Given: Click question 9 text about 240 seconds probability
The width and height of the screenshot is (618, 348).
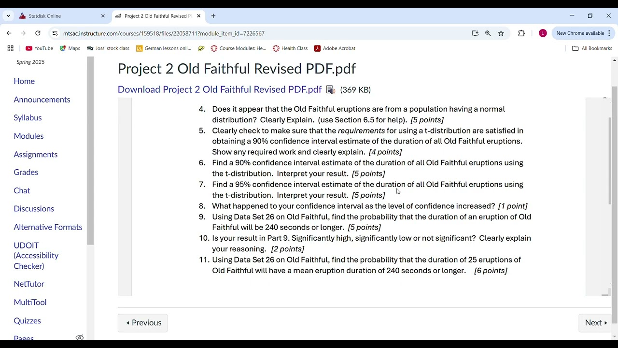Looking at the screenshot, I should [x=371, y=222].
